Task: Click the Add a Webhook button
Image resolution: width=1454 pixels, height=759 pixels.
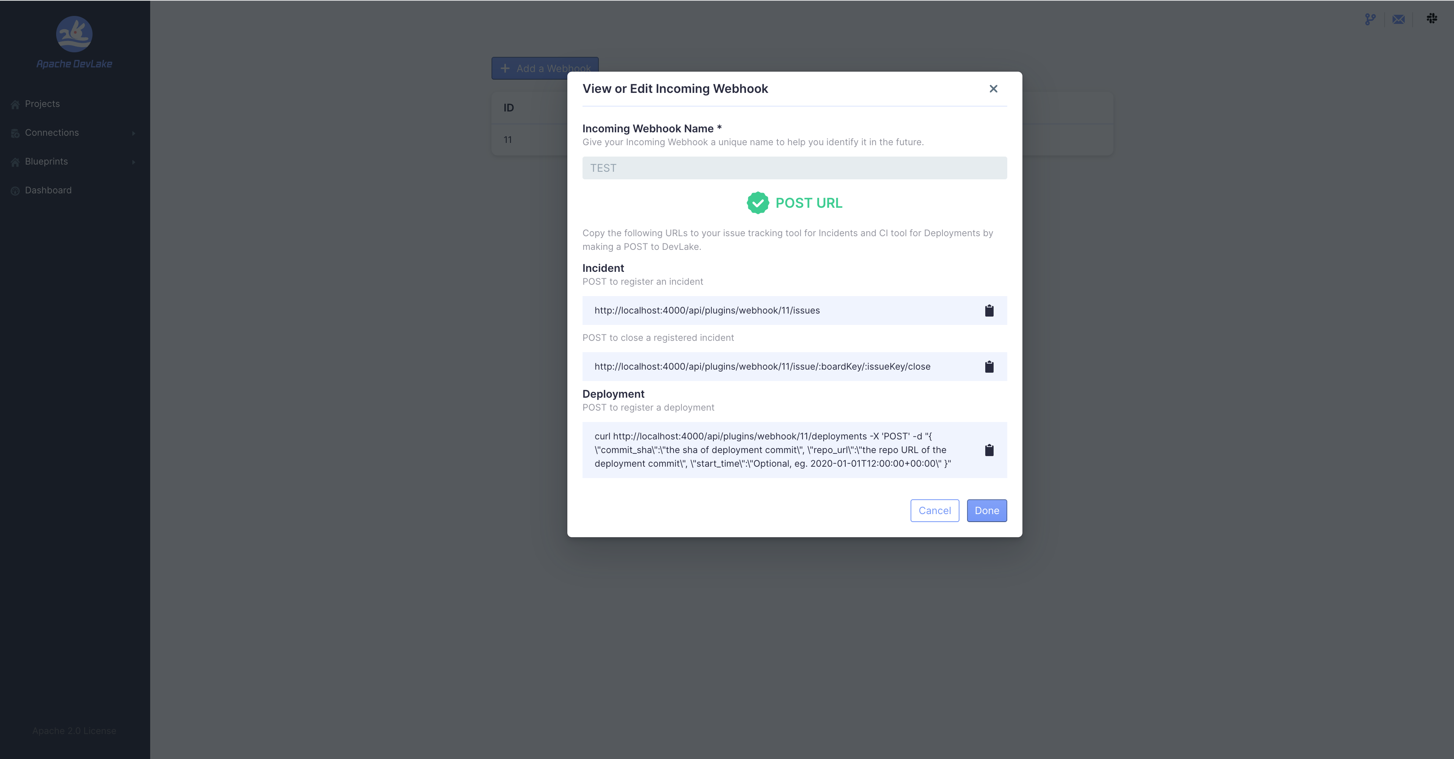Action: click(531, 68)
